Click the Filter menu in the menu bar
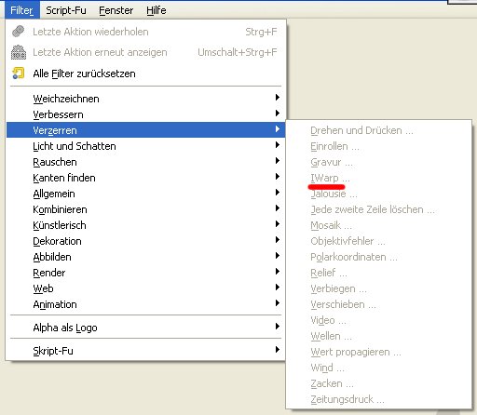The height and width of the screenshot is (415, 477). click(22, 10)
